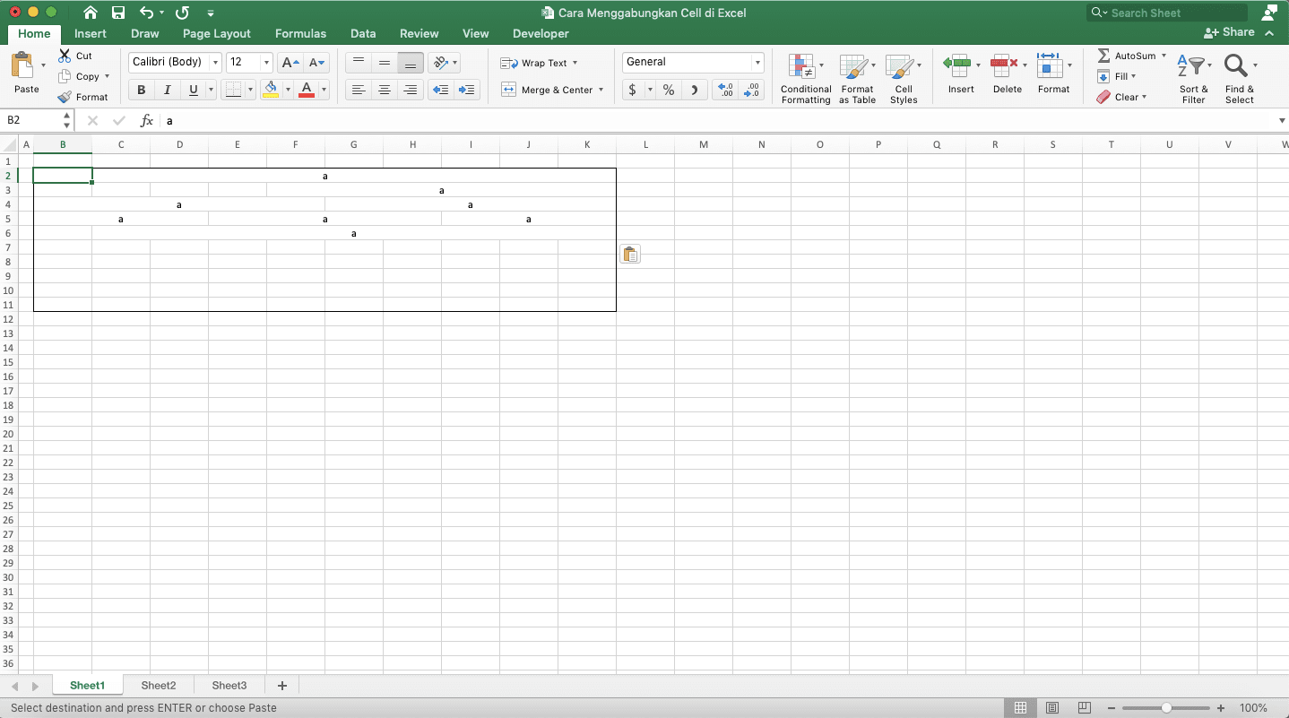Viewport: 1289px width, 718px height.
Task: Redo the last action
Action: [183, 13]
